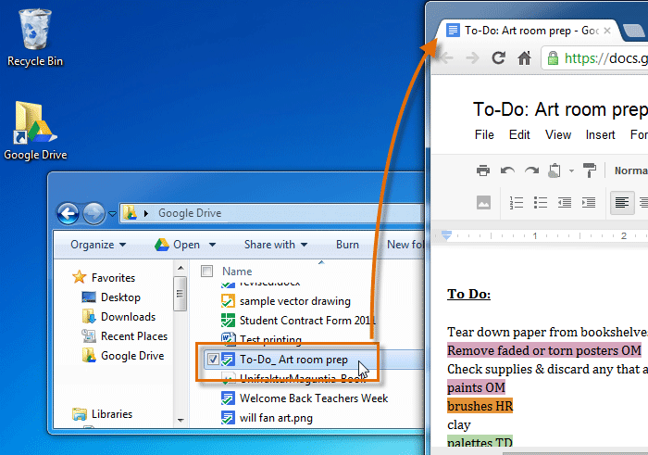Select the sample vector drawing file
Viewport: 648px width, 455px height.
point(286,301)
